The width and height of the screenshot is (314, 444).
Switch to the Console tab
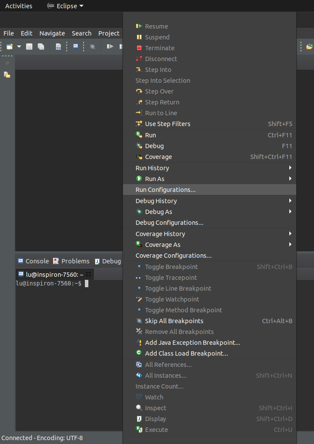click(33, 261)
